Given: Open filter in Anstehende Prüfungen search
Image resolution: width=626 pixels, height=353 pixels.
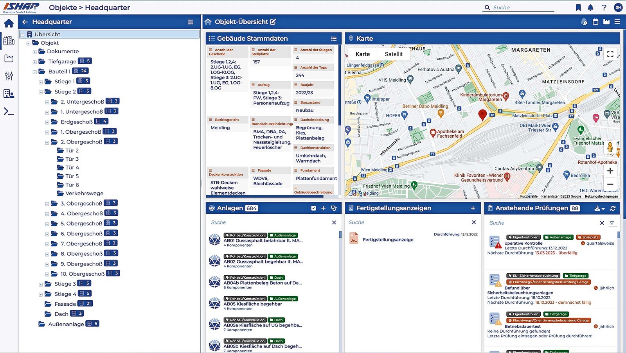Looking at the screenshot, I should [x=612, y=223].
